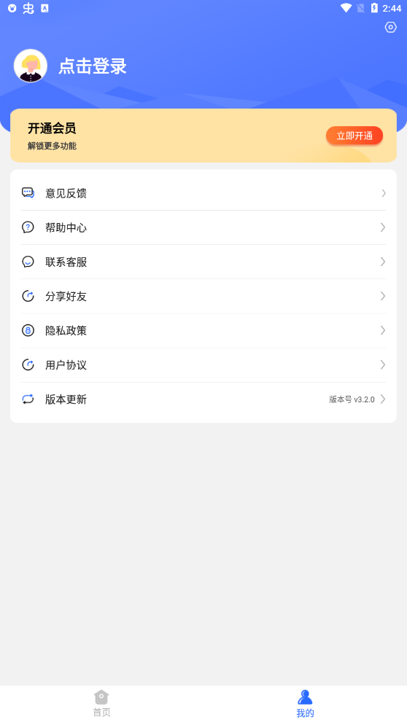Expand 隐私政策 with its chevron arrow
The height and width of the screenshot is (723, 407).
point(383,331)
